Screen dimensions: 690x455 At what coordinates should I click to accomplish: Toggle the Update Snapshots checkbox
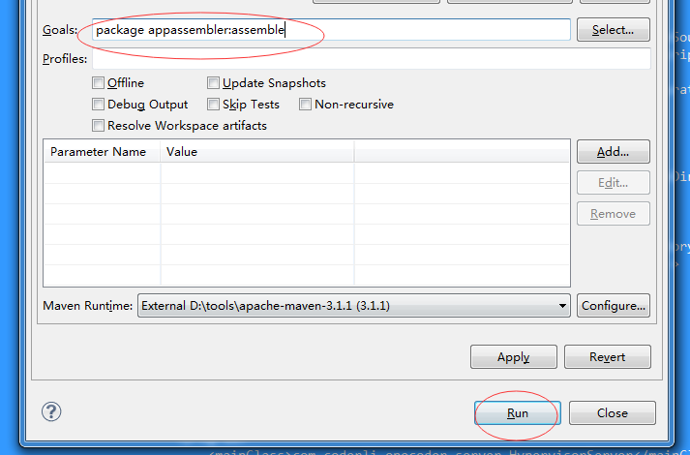point(214,83)
